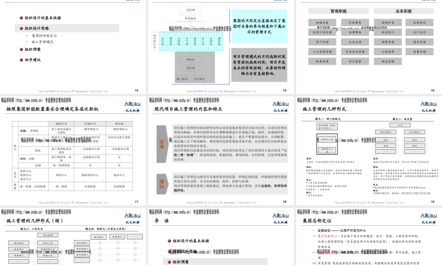Click the 集团的功能定位 sub-item
The width and height of the screenshot is (442, 265).
pyautogui.click(x=44, y=35)
